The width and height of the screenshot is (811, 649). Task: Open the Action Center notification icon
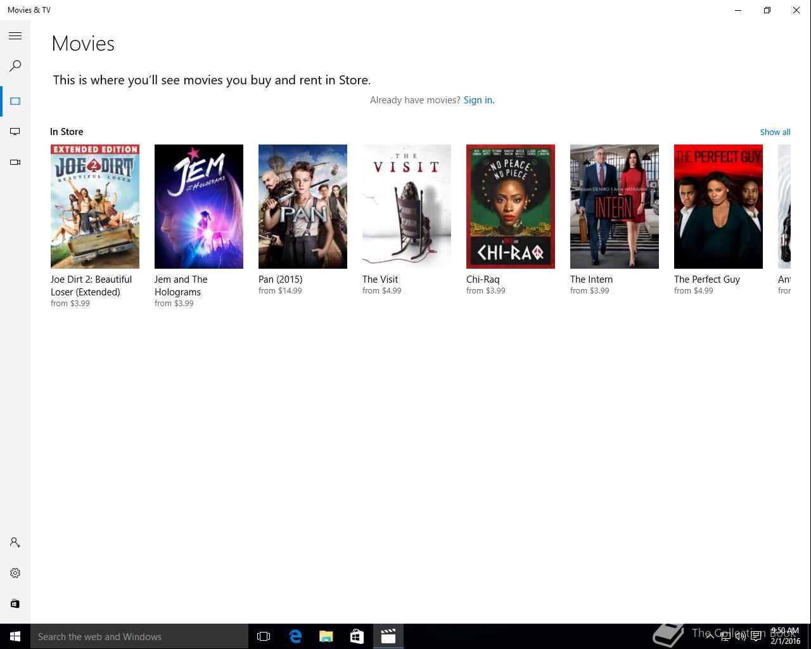coord(756,636)
